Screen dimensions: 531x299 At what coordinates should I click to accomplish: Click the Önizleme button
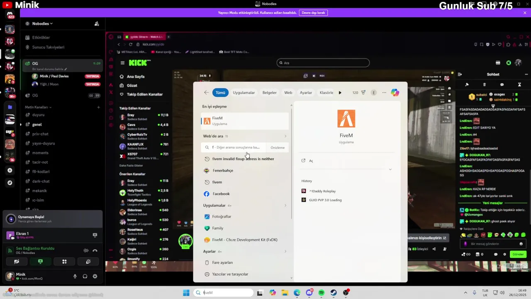coord(278,147)
